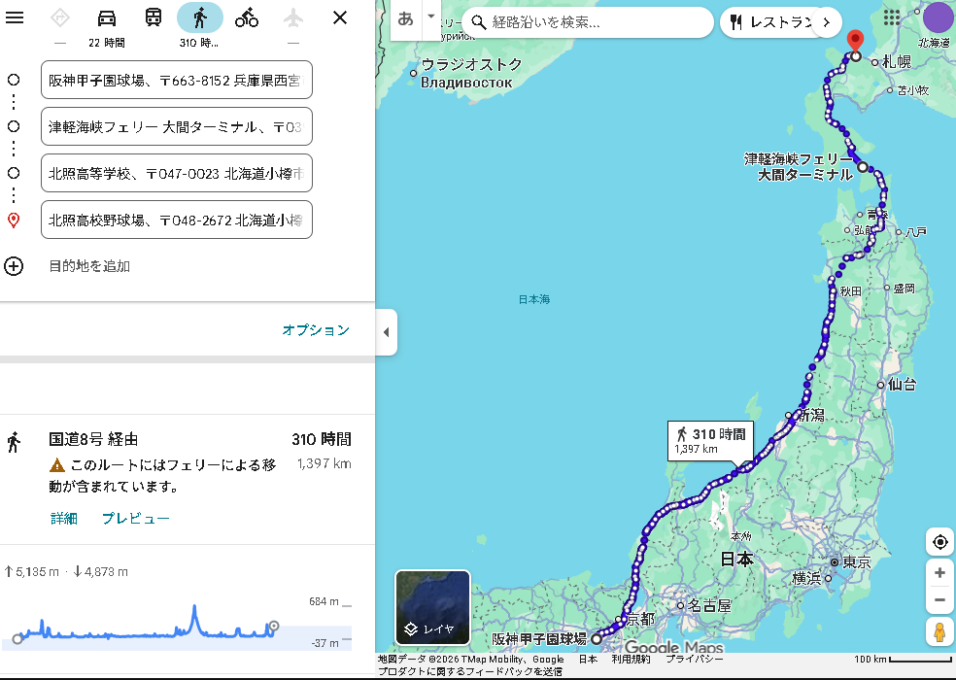This screenshot has height=680, width=956.
Task: Select the driving travel mode icon
Action: click(107, 17)
